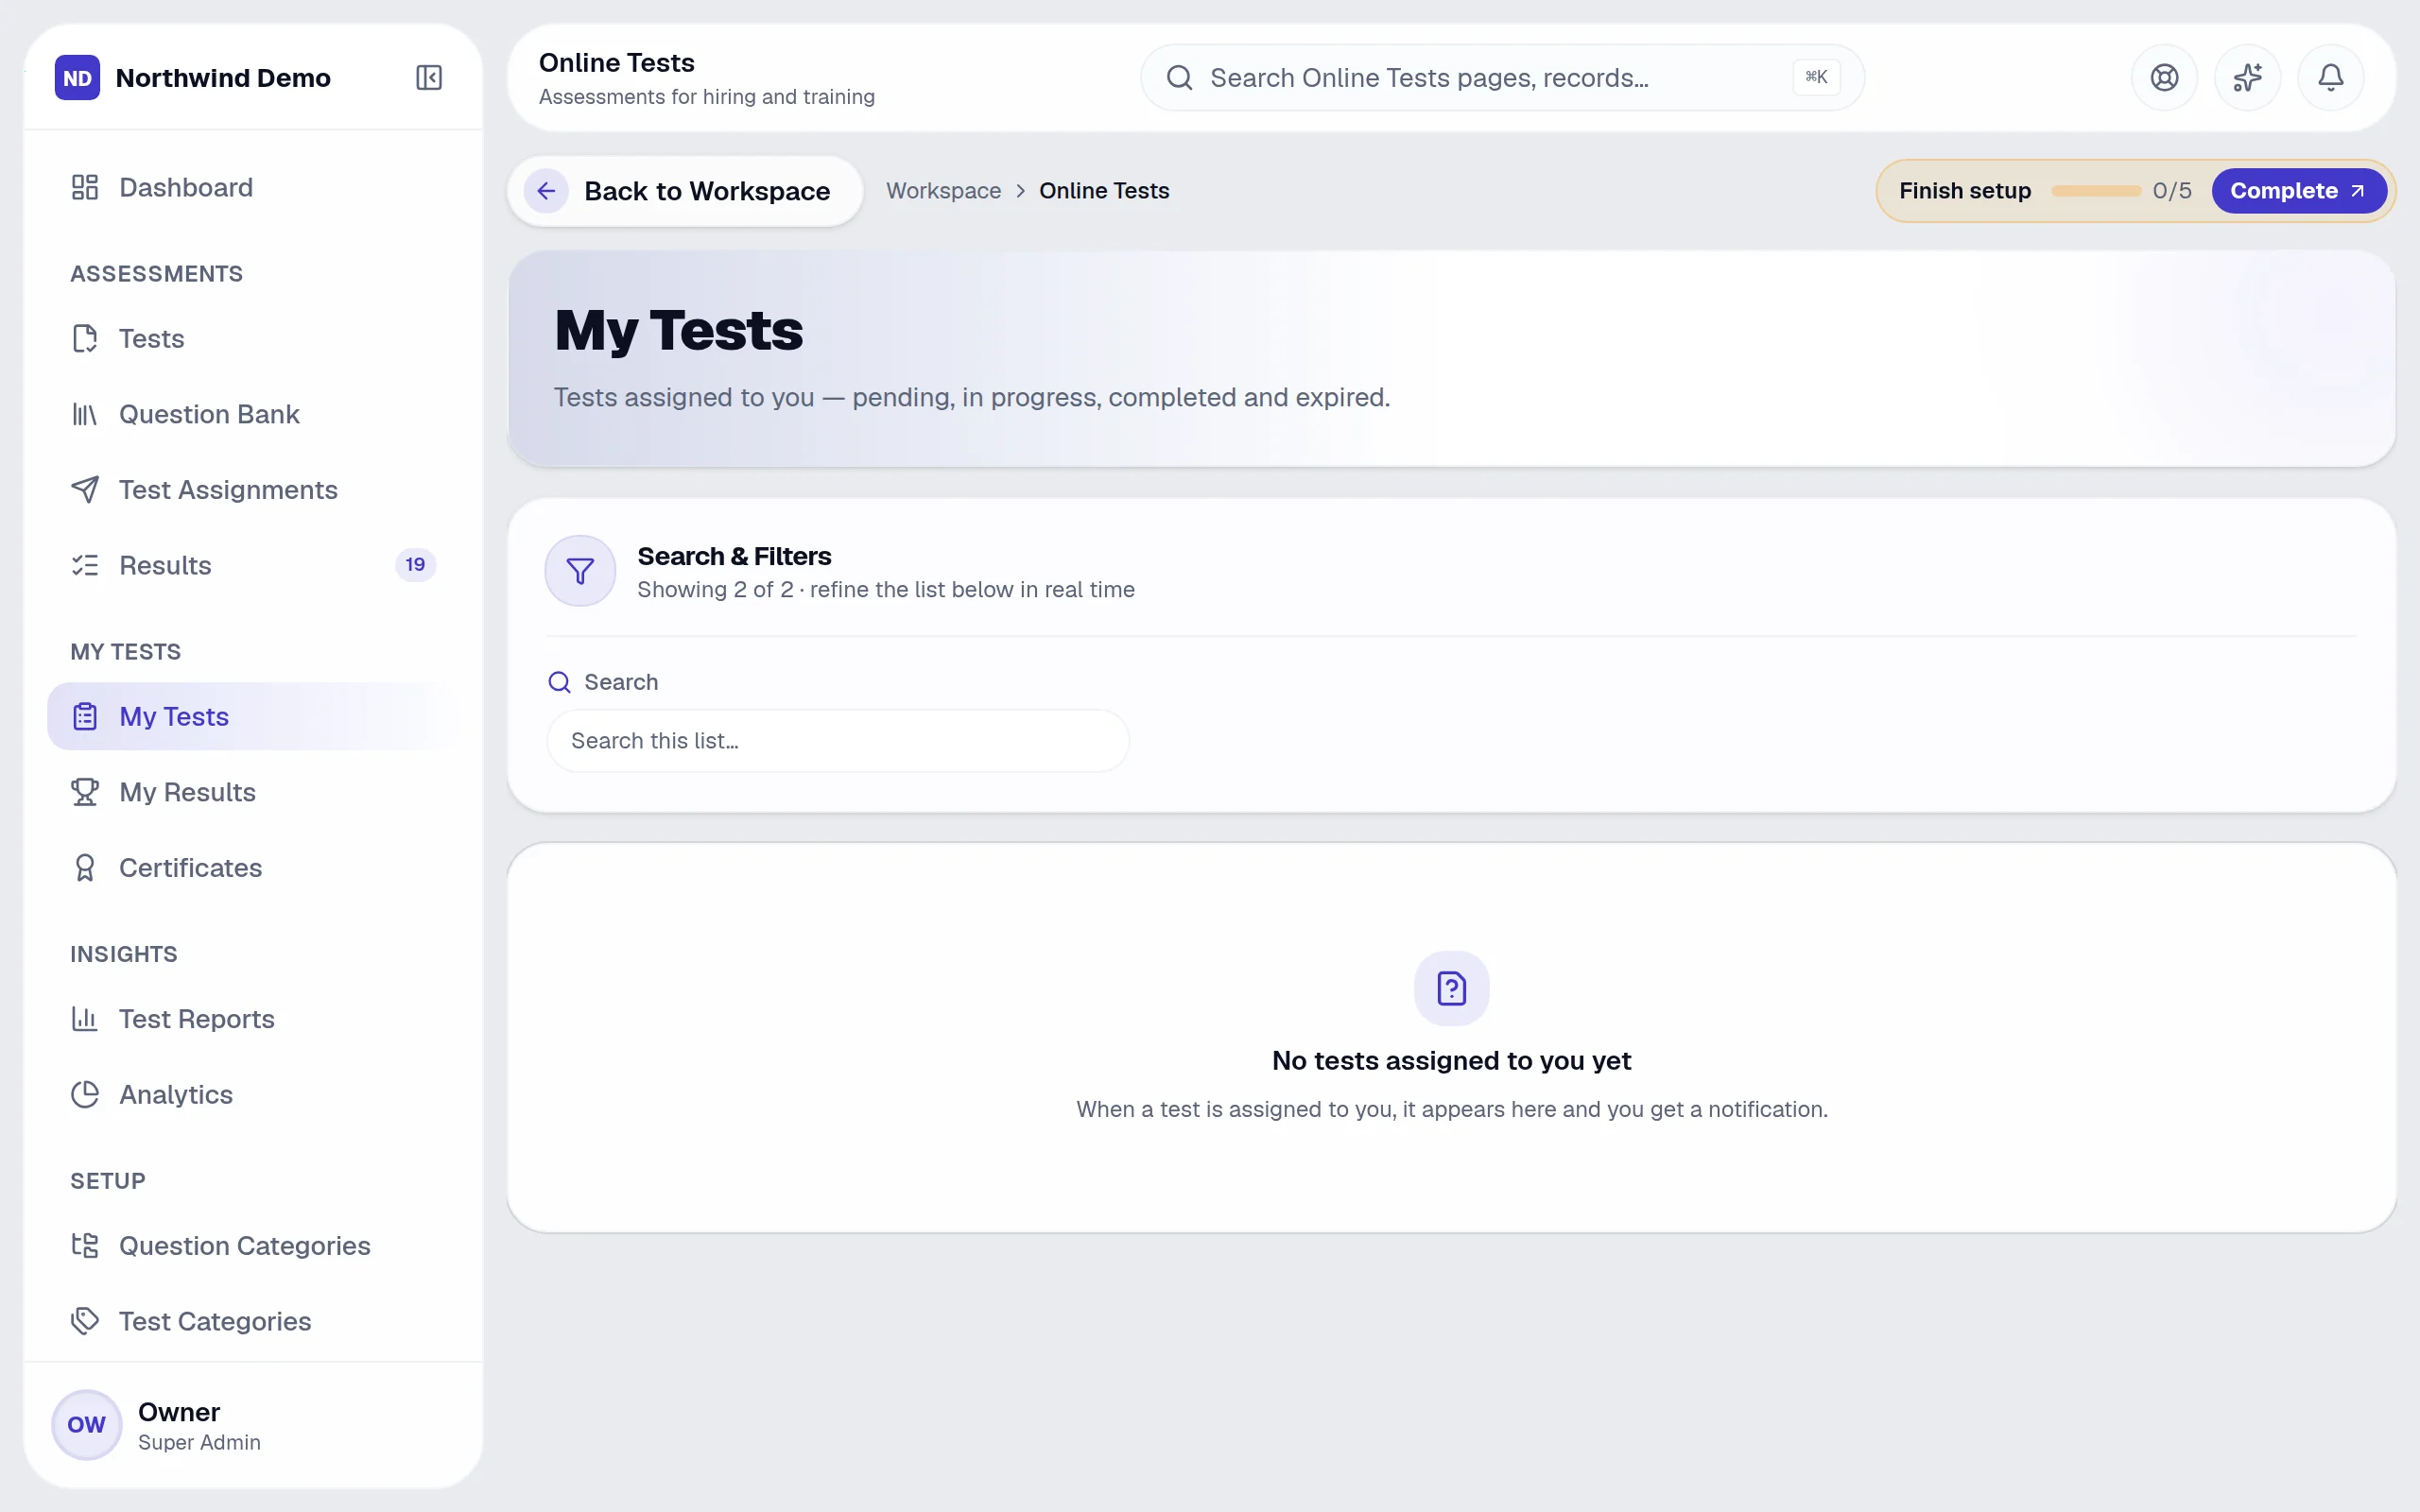Click the empty-state document question icon
Viewport: 2420px width, 1512px height.
pyautogui.click(x=1451, y=988)
